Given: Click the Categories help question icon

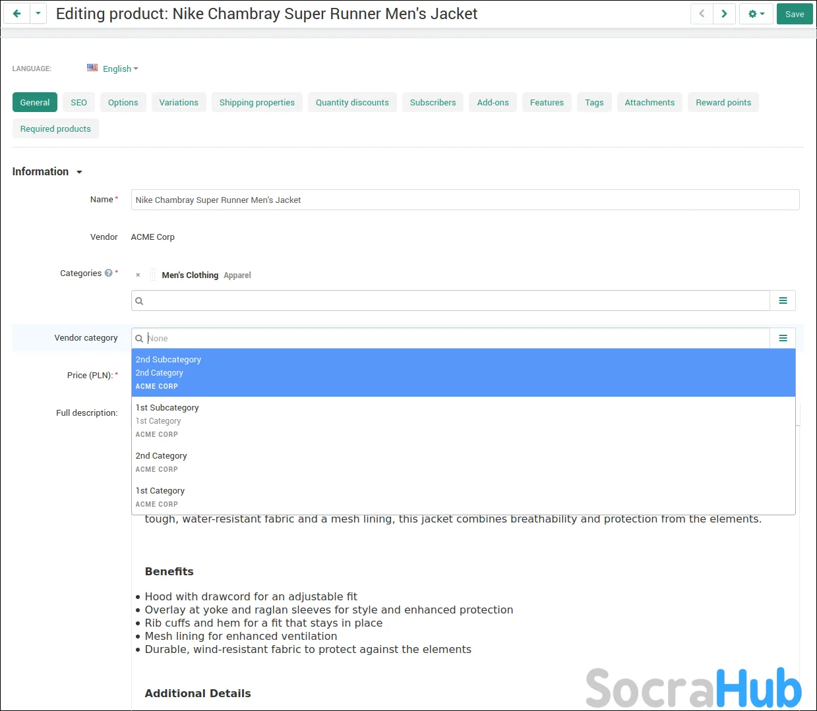Looking at the screenshot, I should tap(109, 273).
